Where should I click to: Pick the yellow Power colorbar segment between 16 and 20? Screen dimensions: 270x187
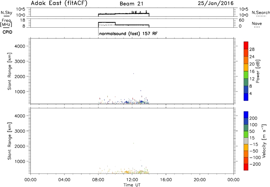tap(246, 68)
